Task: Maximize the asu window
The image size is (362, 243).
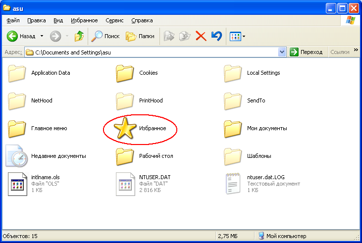Action: (342, 8)
